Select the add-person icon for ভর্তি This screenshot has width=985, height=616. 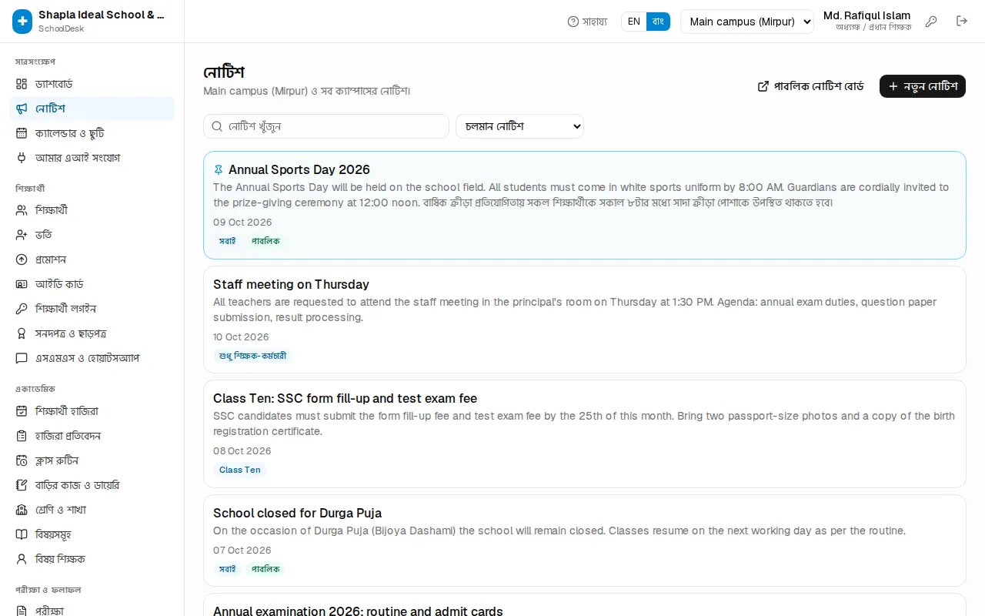point(22,235)
